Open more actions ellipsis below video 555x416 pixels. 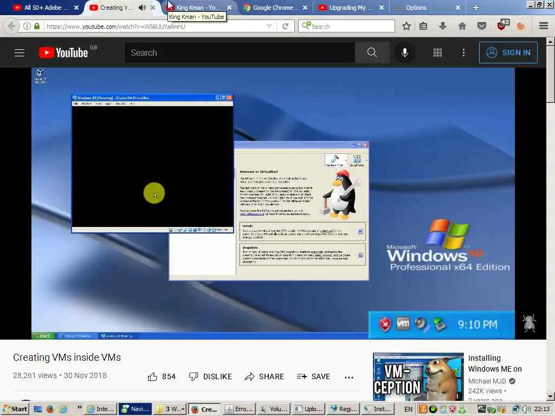pyautogui.click(x=349, y=377)
